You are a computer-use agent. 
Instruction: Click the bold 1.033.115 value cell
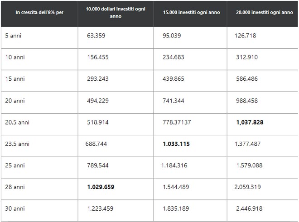coord(176,144)
